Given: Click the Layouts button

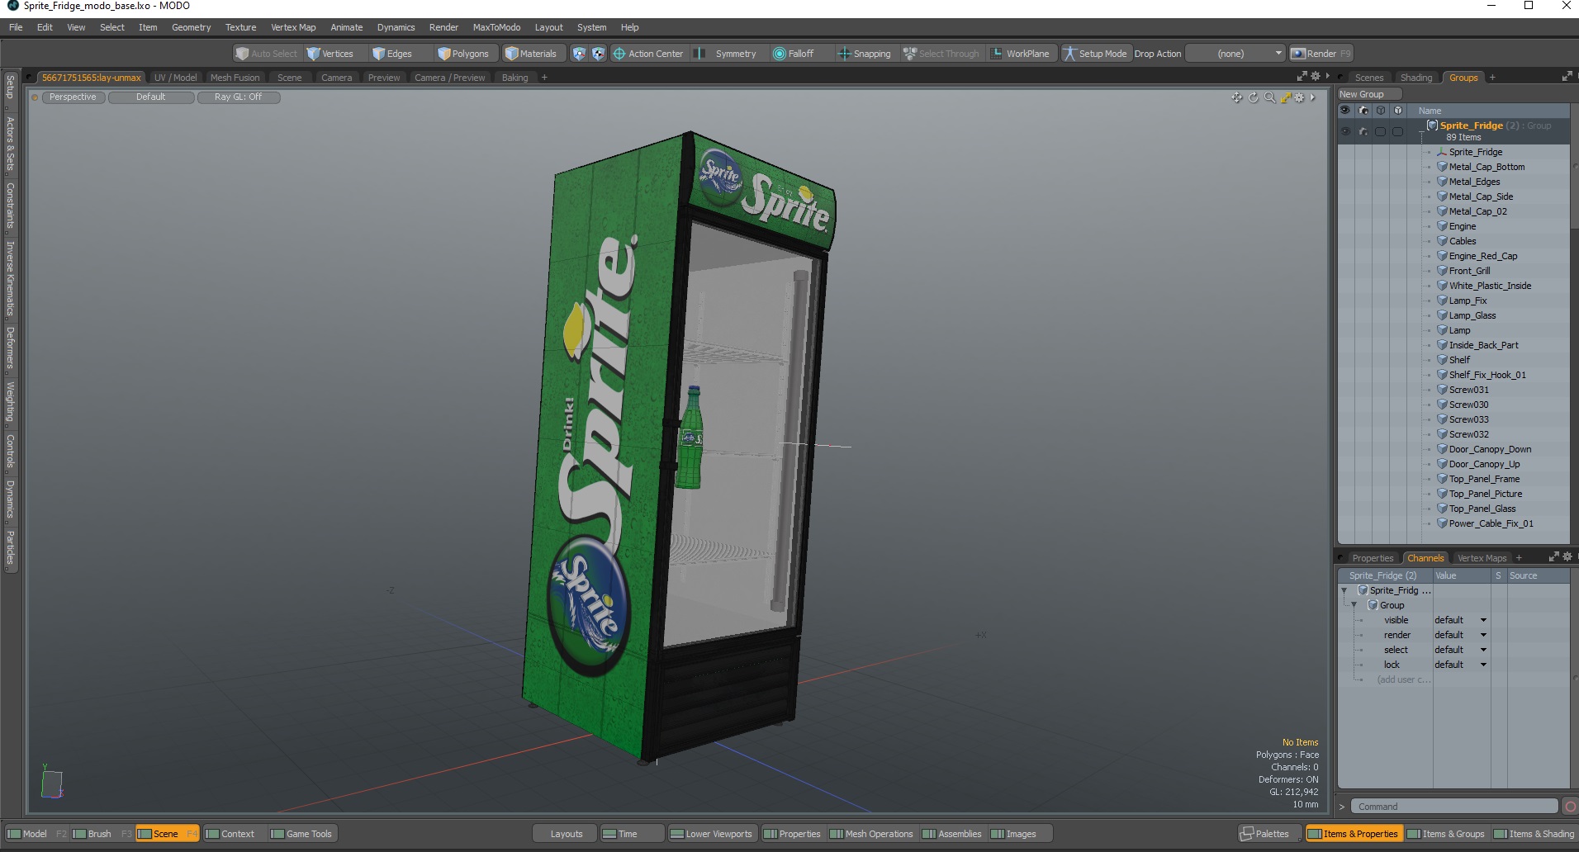Looking at the screenshot, I should click(x=567, y=834).
